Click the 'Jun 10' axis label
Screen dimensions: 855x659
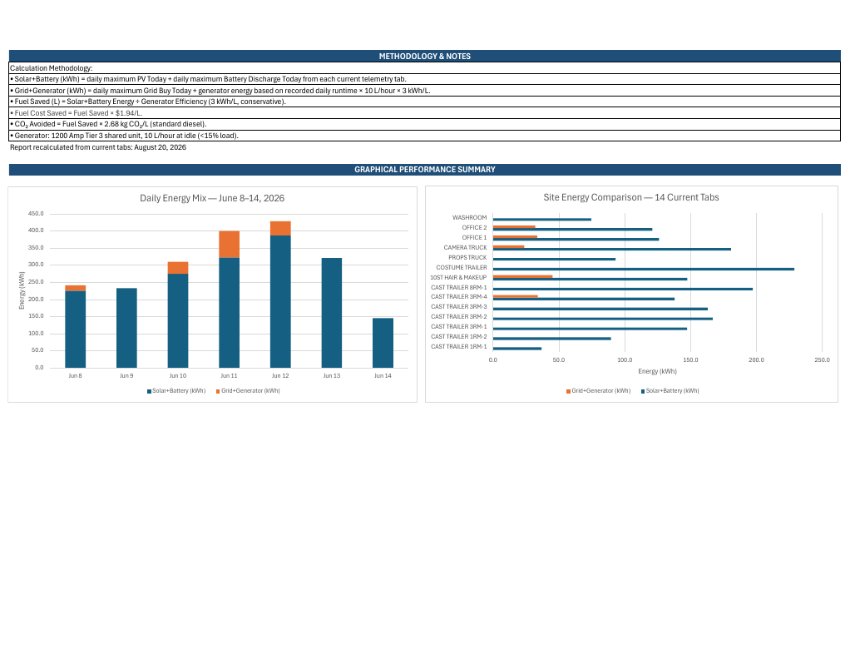click(178, 376)
